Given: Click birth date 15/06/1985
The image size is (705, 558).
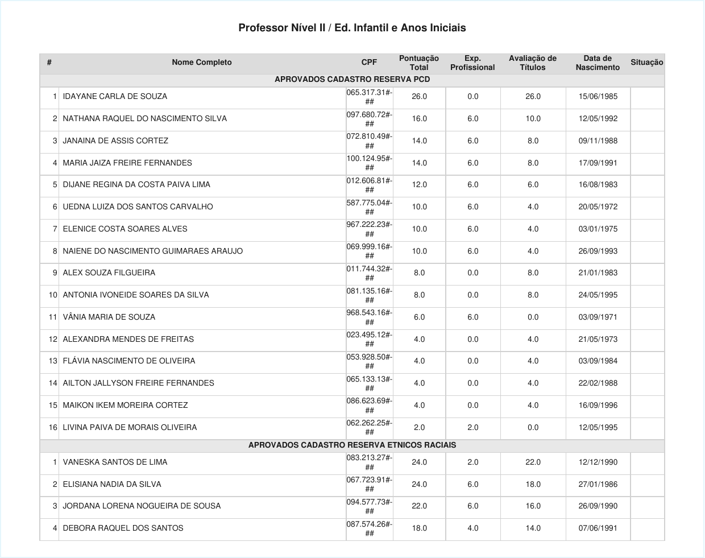Looking at the screenshot, I should tap(598, 97).
